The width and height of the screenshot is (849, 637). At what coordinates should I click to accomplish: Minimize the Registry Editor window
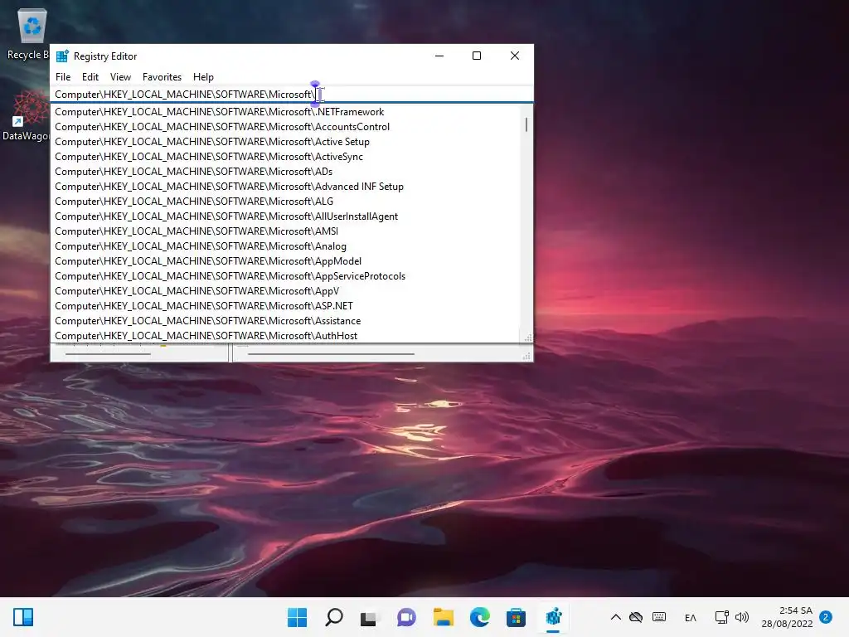click(439, 56)
